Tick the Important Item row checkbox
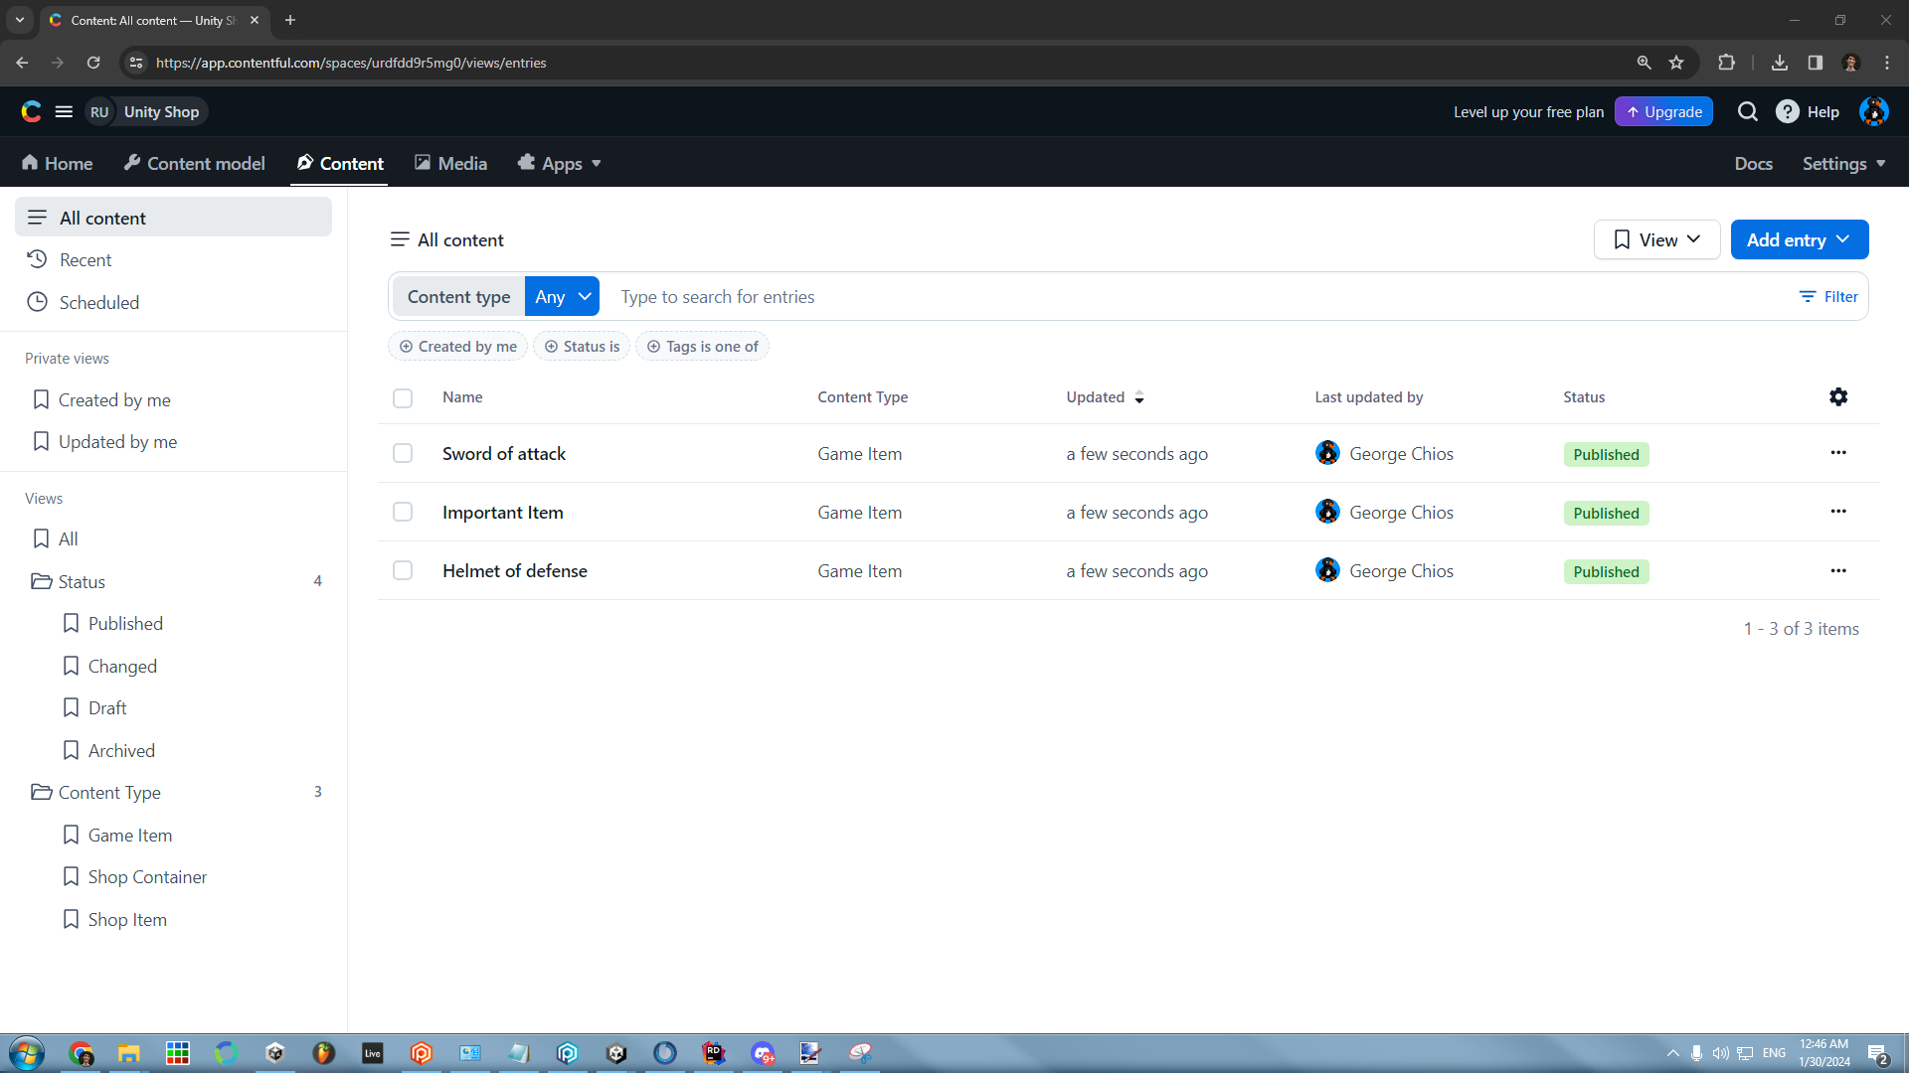 coord(403,512)
